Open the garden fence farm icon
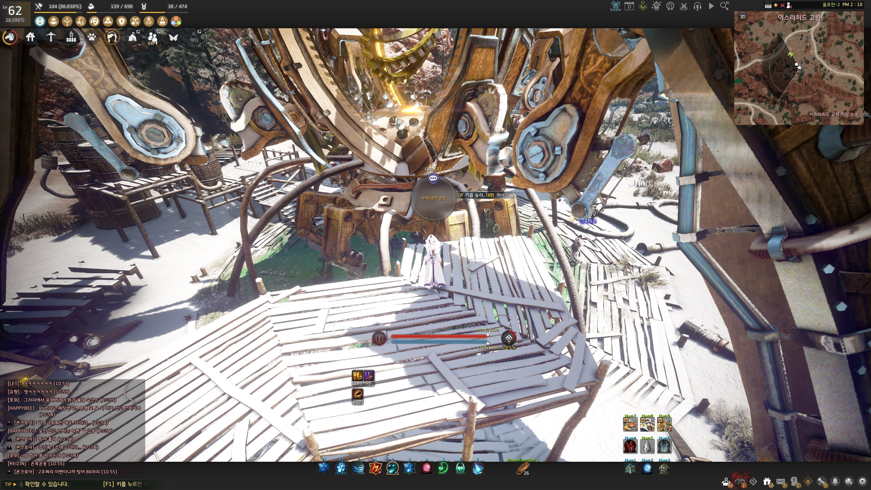871x490 pixels. (71, 37)
